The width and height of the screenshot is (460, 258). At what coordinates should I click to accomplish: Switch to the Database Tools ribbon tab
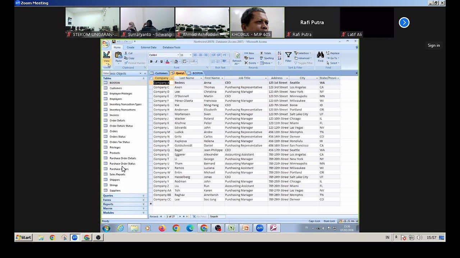171,47
